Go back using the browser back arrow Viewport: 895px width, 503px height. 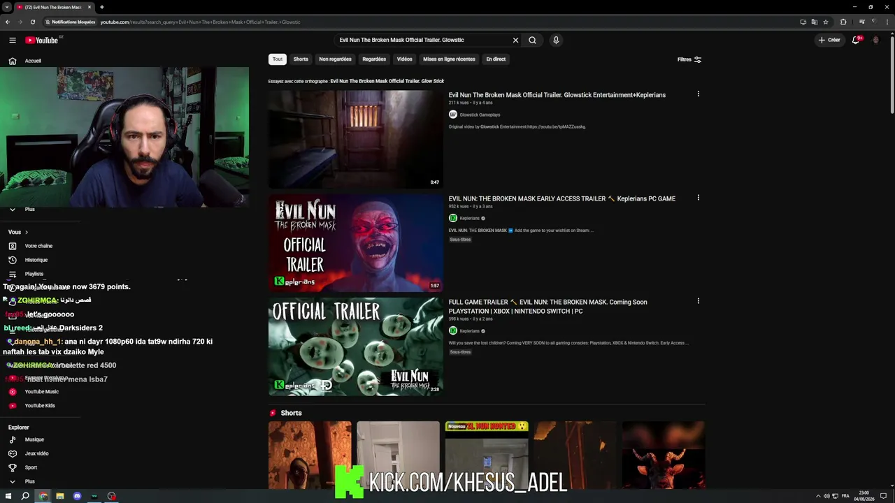[8, 22]
